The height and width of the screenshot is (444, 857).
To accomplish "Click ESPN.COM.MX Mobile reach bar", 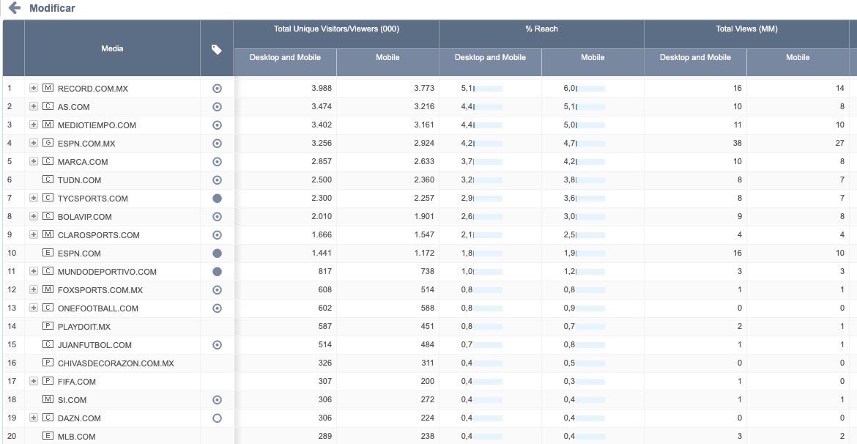I will tap(590, 144).
